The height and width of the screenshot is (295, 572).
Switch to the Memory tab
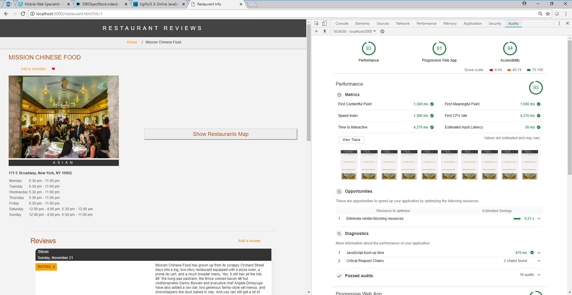click(x=450, y=23)
